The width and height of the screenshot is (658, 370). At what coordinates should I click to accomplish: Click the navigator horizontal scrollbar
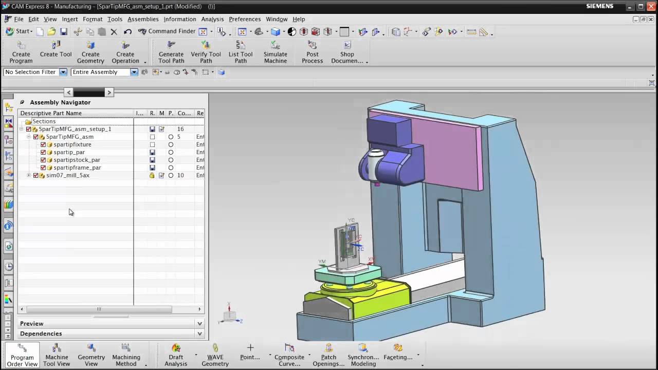(99, 309)
